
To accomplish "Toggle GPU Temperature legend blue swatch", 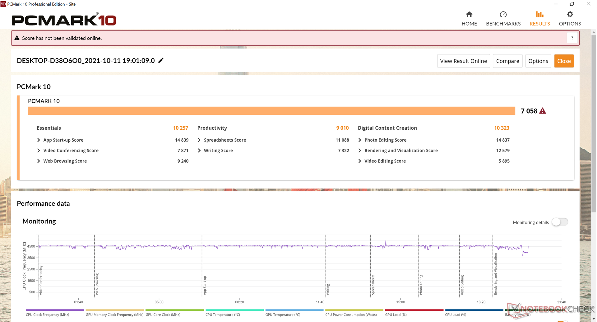I will tap(294, 310).
